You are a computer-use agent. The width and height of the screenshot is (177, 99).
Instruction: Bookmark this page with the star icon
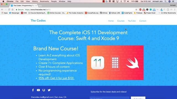coord(136,10)
